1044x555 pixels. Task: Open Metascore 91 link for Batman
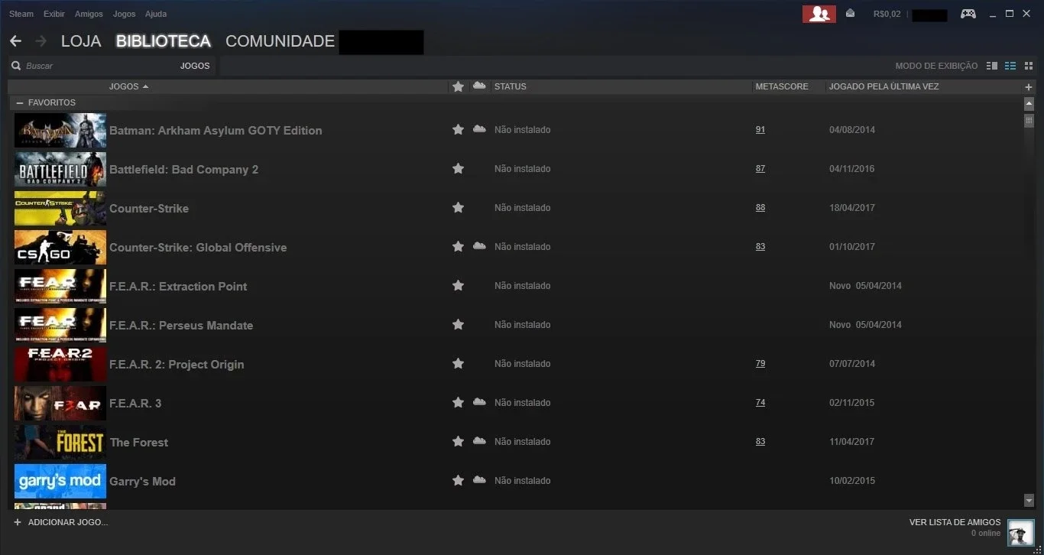(760, 130)
